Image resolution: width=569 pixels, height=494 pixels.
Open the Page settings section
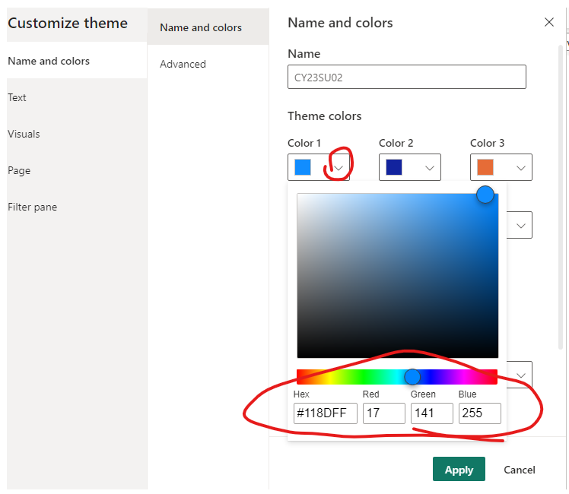[x=77, y=170]
